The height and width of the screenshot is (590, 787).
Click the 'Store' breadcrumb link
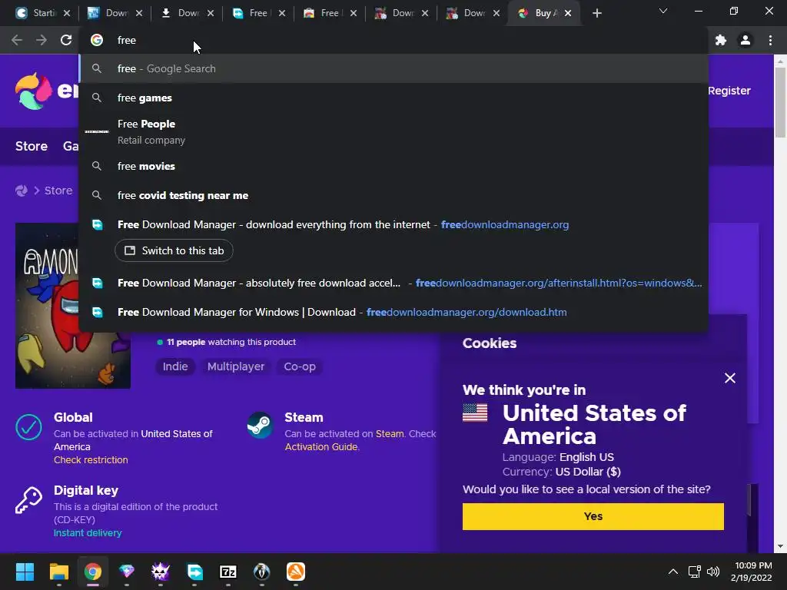coord(58,191)
